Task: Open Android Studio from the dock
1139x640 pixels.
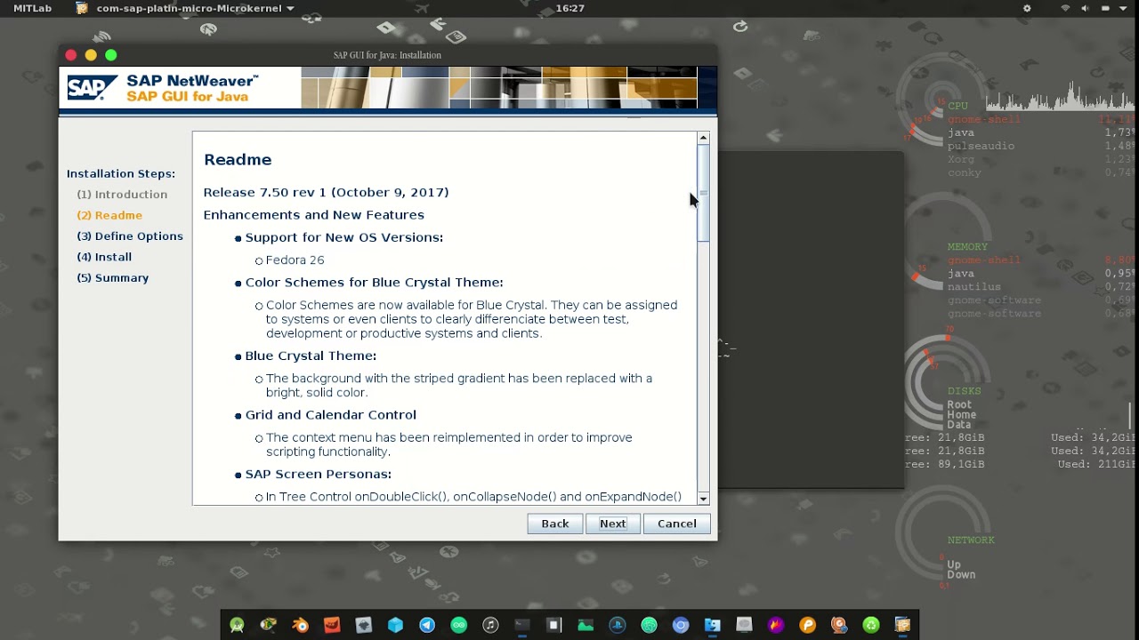Action: tap(237, 625)
